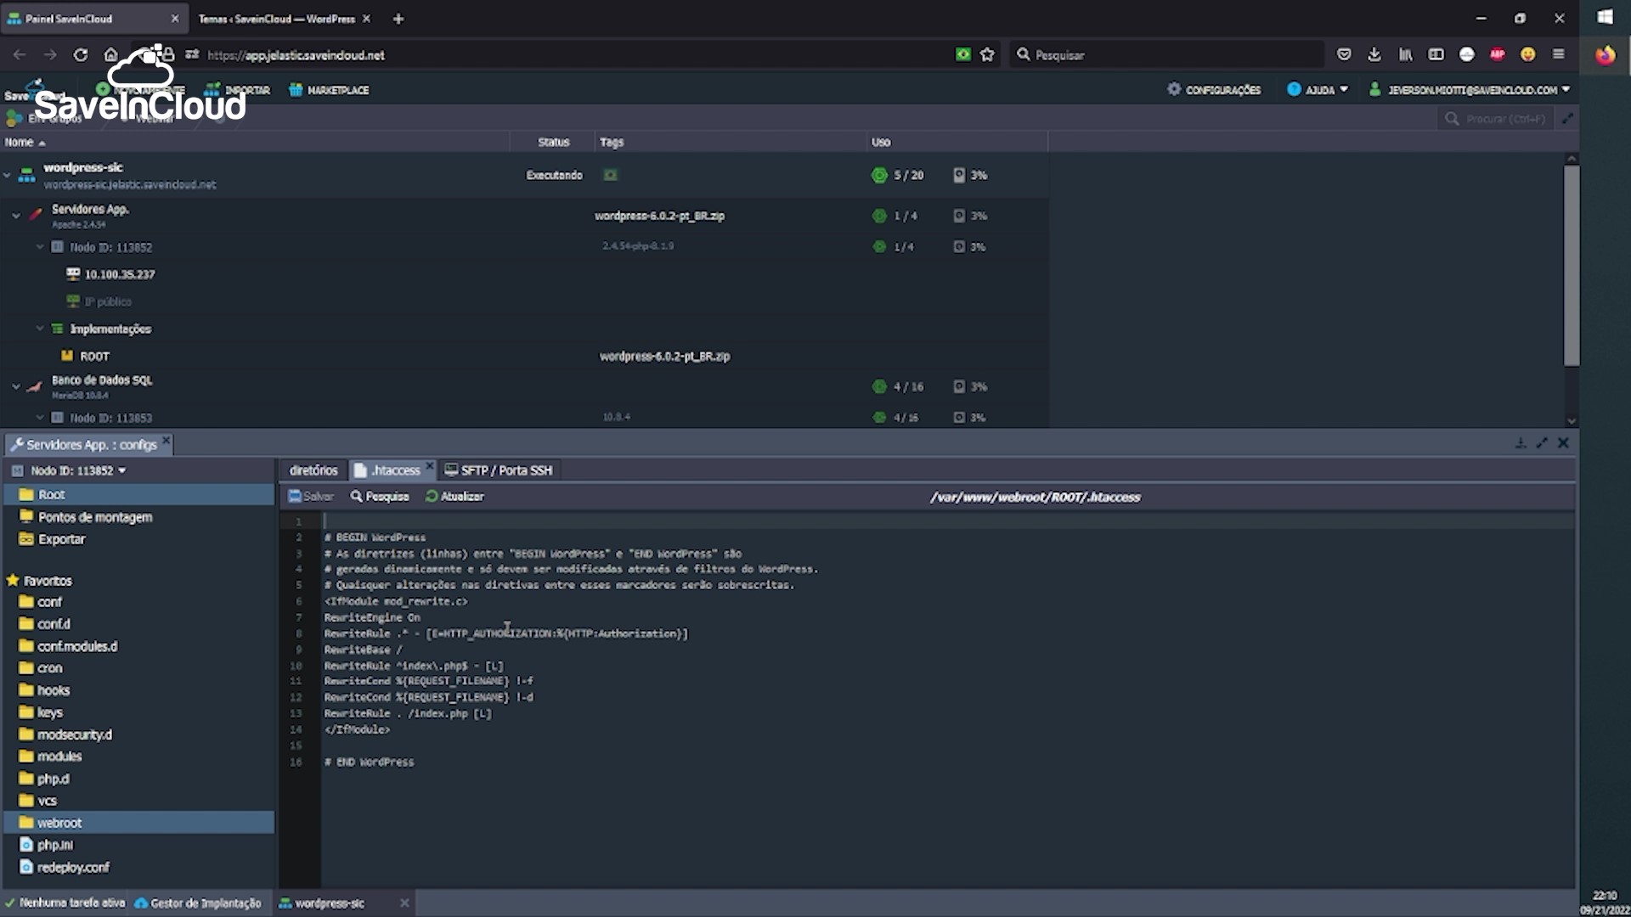Focus the Procurar search field

coord(1497,119)
